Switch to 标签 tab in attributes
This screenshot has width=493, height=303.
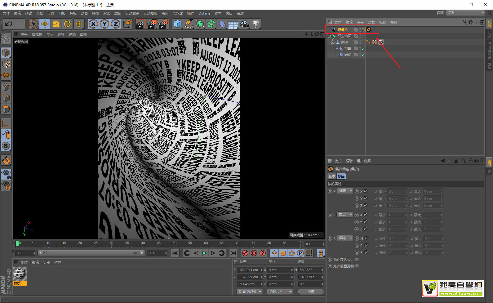[x=341, y=176]
